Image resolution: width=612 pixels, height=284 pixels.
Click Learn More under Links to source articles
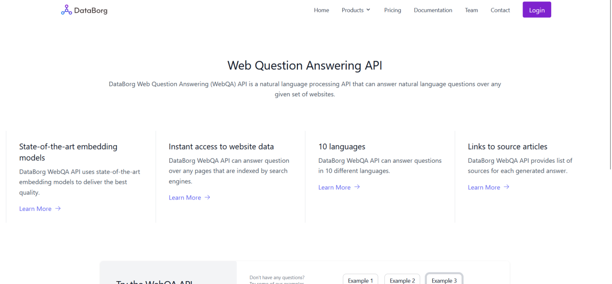[484, 187]
